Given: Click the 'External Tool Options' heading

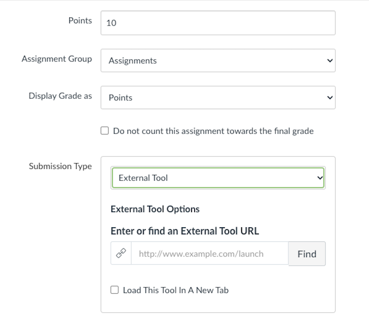Looking at the screenshot, I should pos(155,209).
